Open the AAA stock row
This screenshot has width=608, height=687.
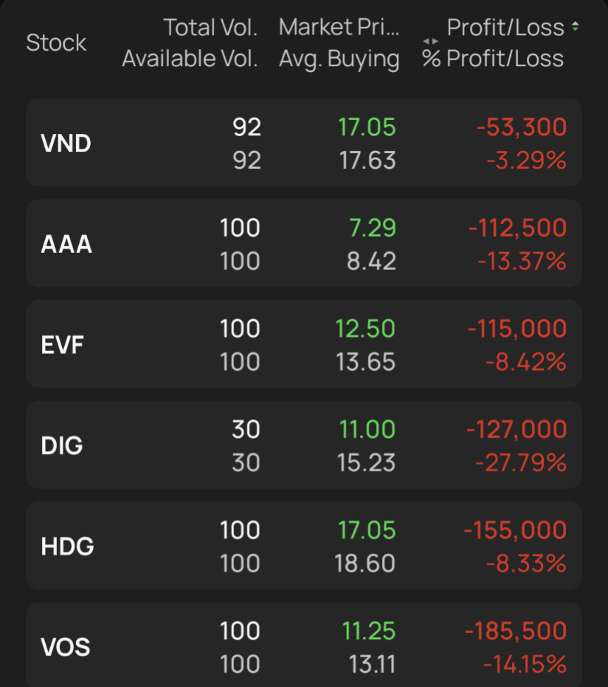(304, 243)
